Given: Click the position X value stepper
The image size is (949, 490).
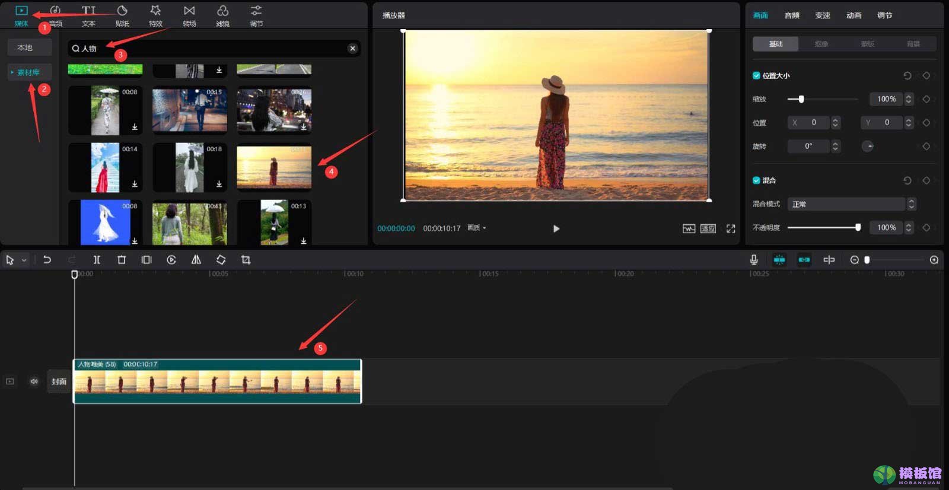Looking at the screenshot, I should [836, 122].
